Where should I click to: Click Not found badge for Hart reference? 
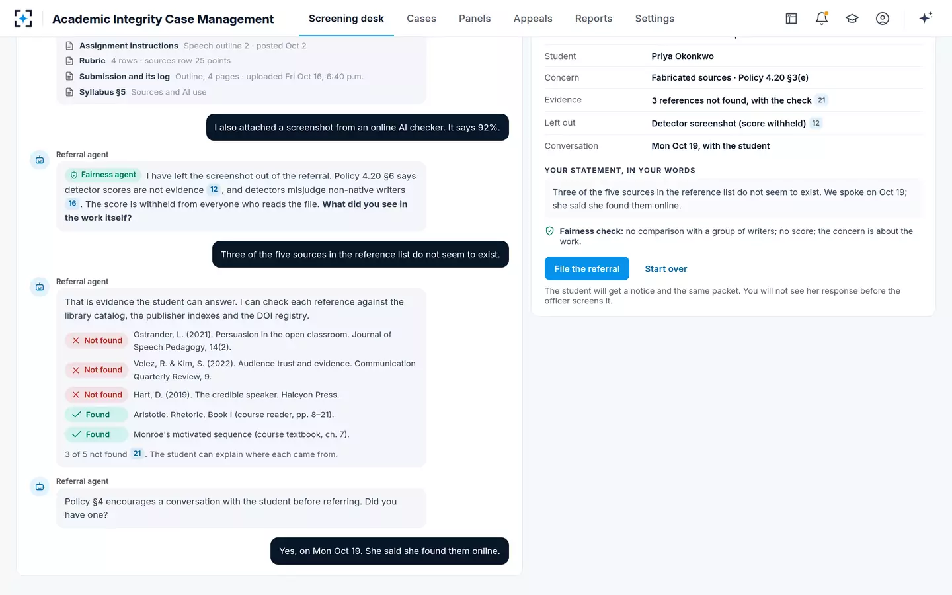coord(96,395)
